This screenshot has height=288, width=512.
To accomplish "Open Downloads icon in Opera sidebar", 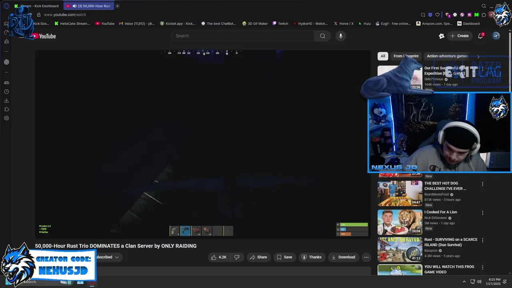I will [6, 100].
